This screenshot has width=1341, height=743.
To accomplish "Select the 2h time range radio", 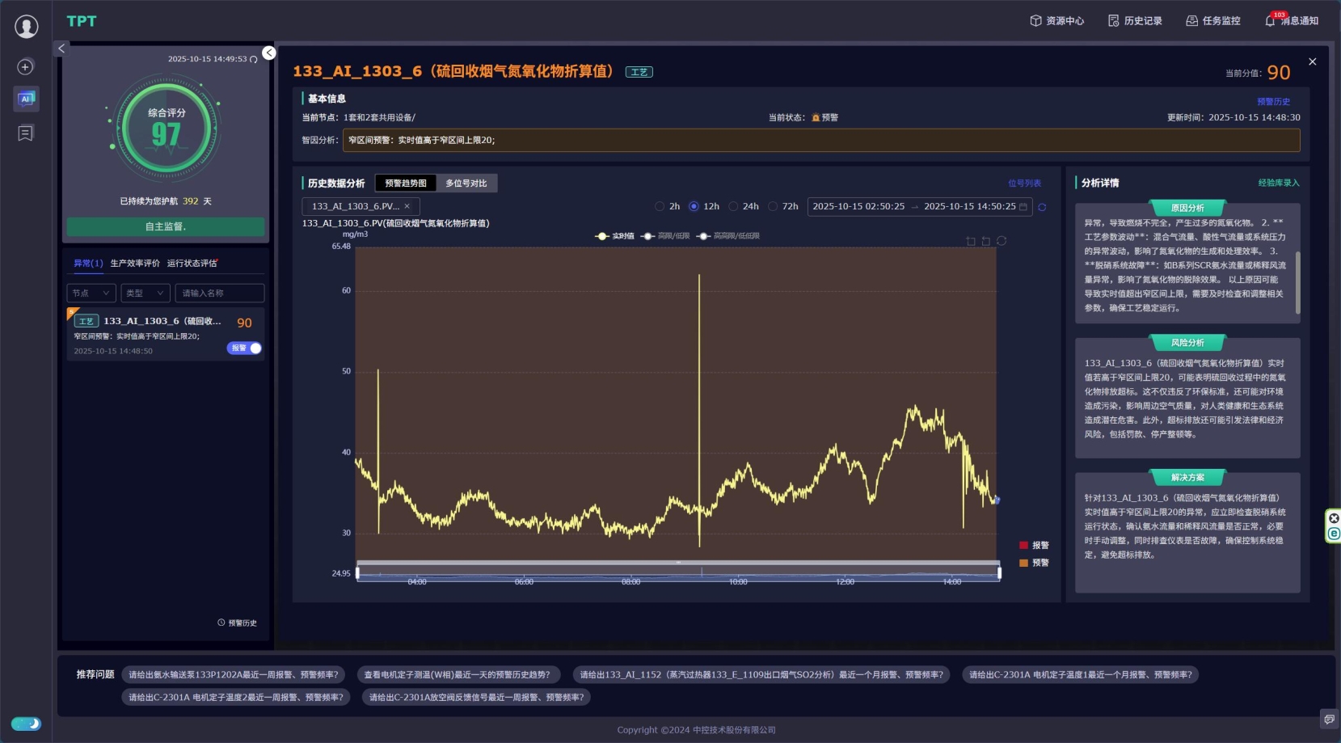I will (660, 207).
